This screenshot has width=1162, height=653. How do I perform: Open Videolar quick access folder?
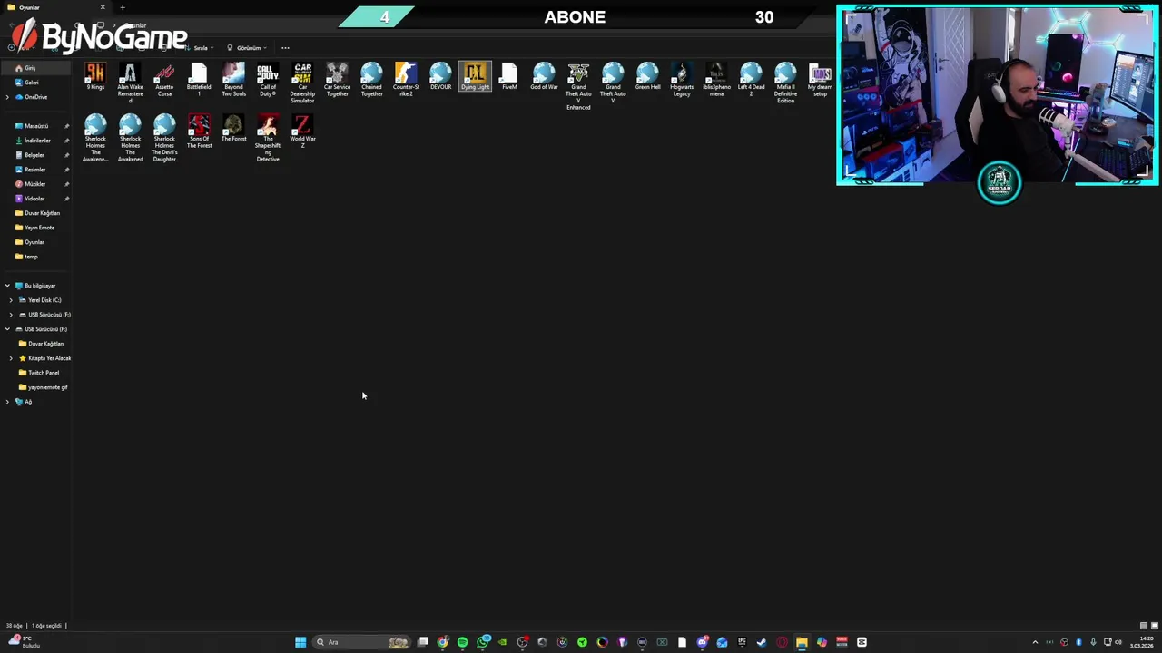click(35, 199)
